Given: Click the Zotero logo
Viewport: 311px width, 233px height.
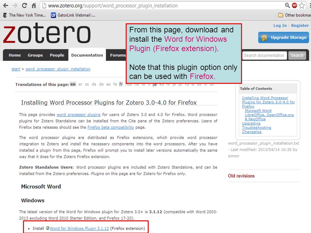Looking at the screenshot, I should click(47, 33).
